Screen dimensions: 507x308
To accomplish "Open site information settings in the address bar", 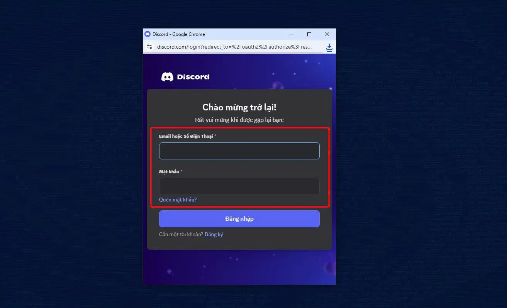I will coord(149,46).
